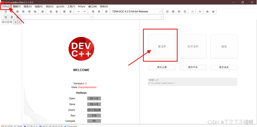Click the Save file toolbar icon
257x127 pixels.
pyautogui.click(x=18, y=12)
